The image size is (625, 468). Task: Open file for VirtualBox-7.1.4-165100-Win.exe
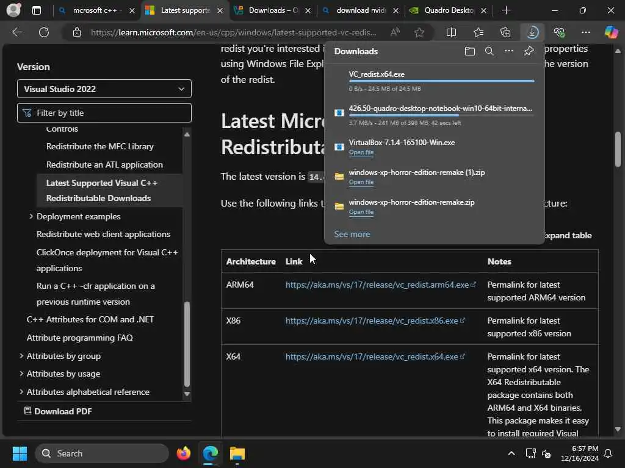click(x=361, y=152)
